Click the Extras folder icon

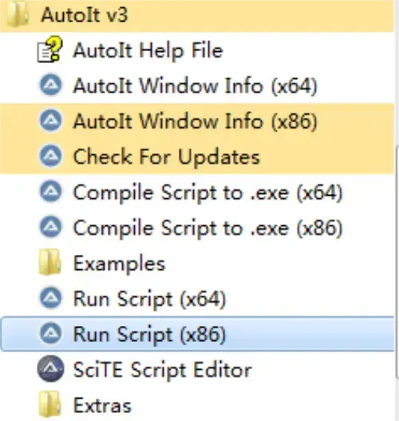(x=49, y=404)
